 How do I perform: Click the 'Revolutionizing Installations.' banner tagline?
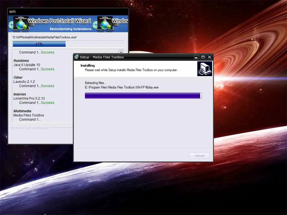71,29
